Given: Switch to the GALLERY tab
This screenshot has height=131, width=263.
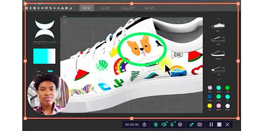Looking at the screenshot, I should pos(128,8).
